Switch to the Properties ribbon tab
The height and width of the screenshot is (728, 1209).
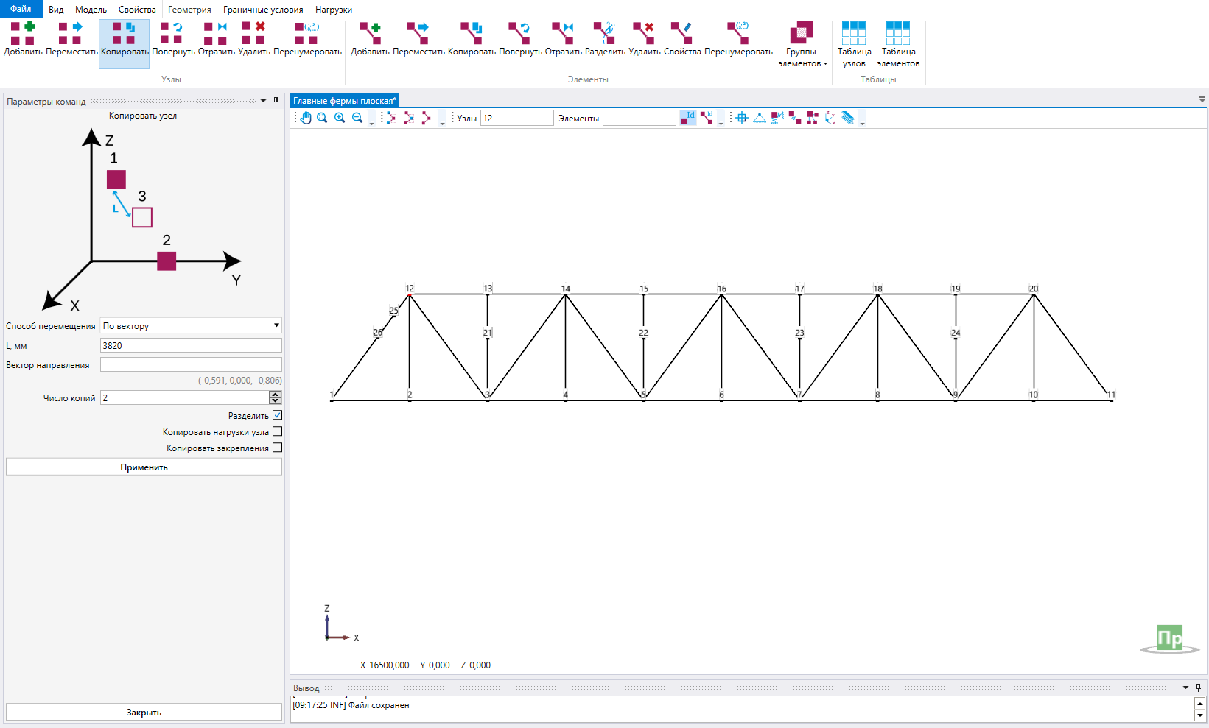[x=137, y=10]
